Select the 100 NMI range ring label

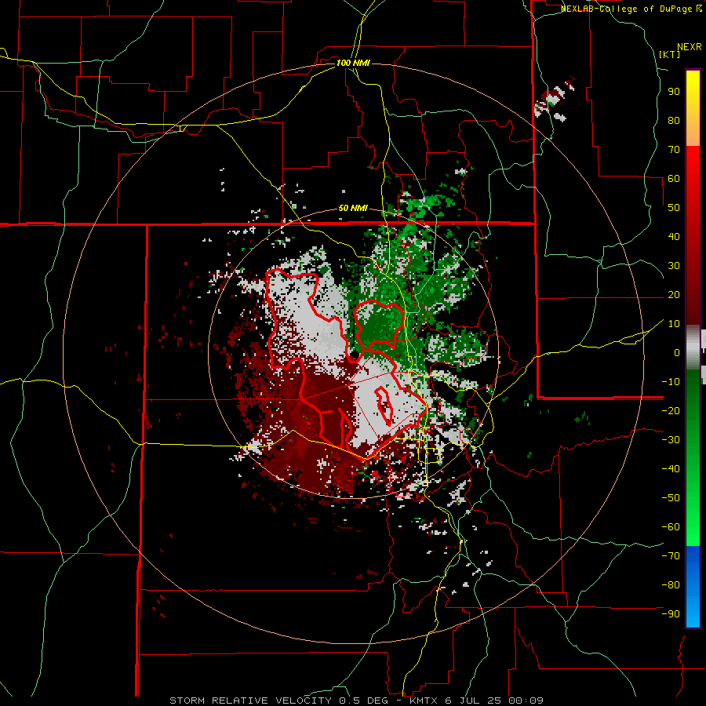point(353,63)
